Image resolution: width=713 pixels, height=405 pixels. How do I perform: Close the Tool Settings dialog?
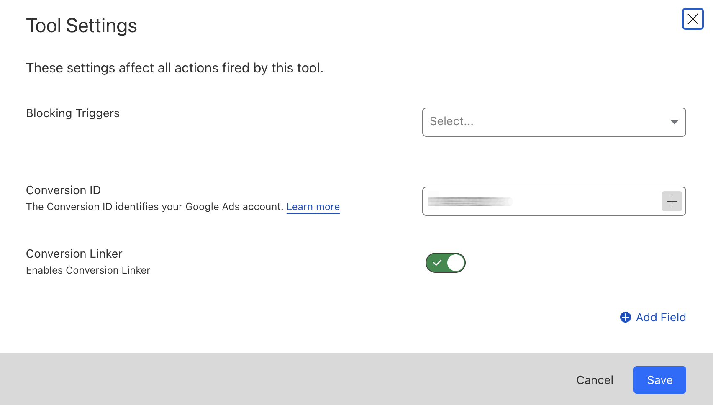[692, 19]
